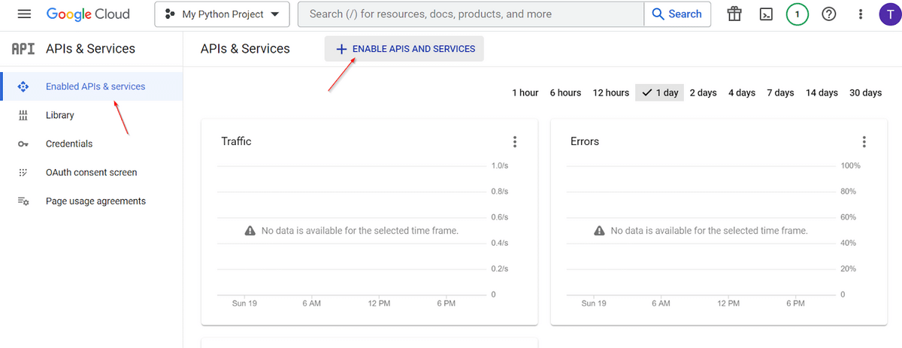
Task: Click the Traffic chart no-data message
Action: tap(359, 231)
